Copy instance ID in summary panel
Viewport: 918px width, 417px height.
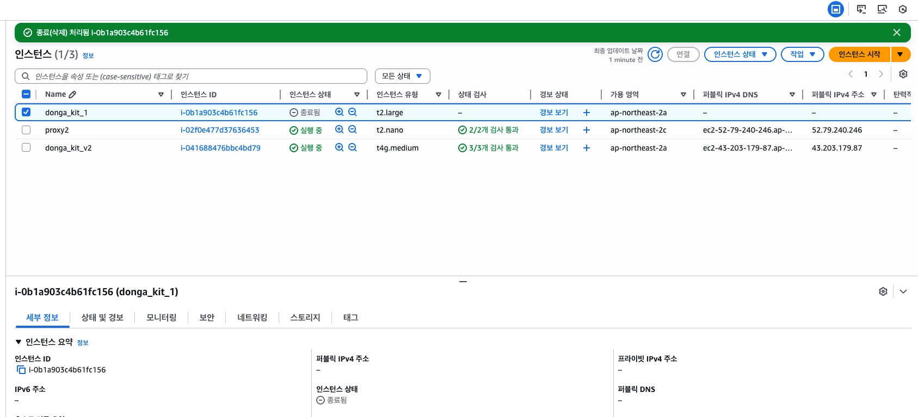tap(21, 370)
